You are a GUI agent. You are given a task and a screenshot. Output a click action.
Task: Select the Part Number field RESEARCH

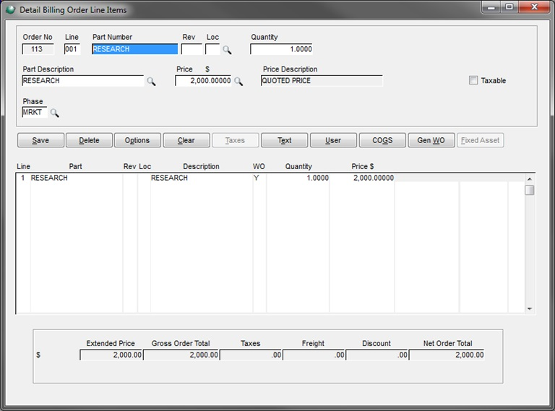coord(134,49)
